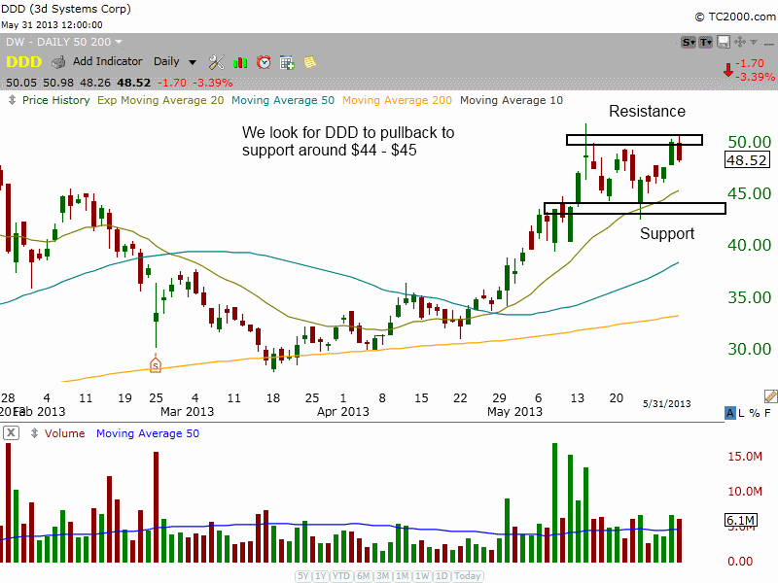Select the YTD time range button
The width and height of the screenshot is (778, 583).
342,576
